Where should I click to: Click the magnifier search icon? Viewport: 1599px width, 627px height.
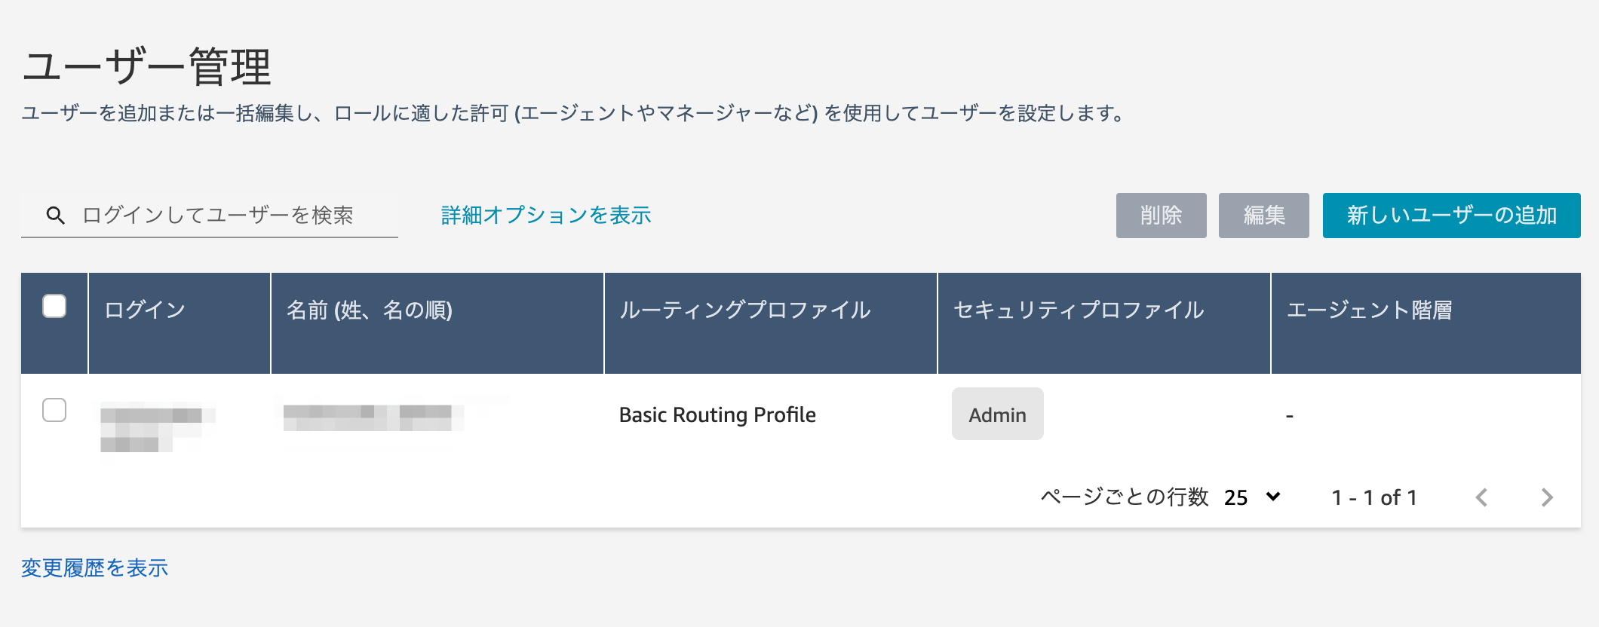[x=55, y=216]
